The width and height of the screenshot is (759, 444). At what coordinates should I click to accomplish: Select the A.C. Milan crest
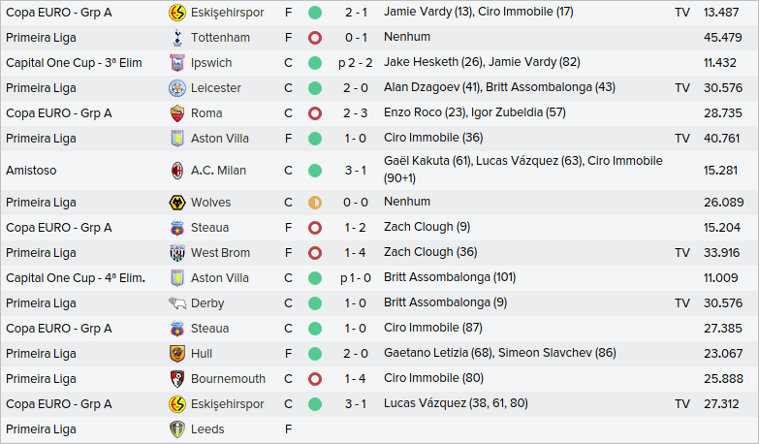coord(176,171)
